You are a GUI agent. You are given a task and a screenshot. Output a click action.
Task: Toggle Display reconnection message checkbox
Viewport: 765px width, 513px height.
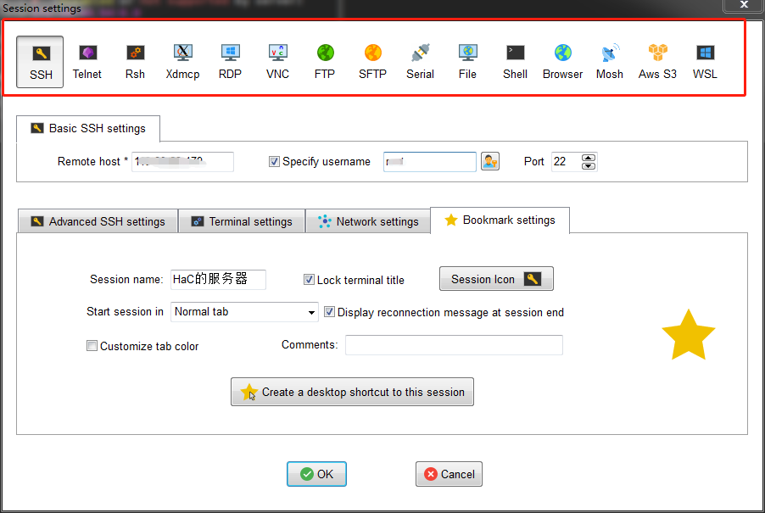[x=329, y=311]
